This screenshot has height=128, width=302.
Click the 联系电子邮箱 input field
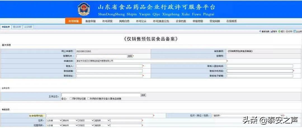pyautogui.click(x=260, y=76)
